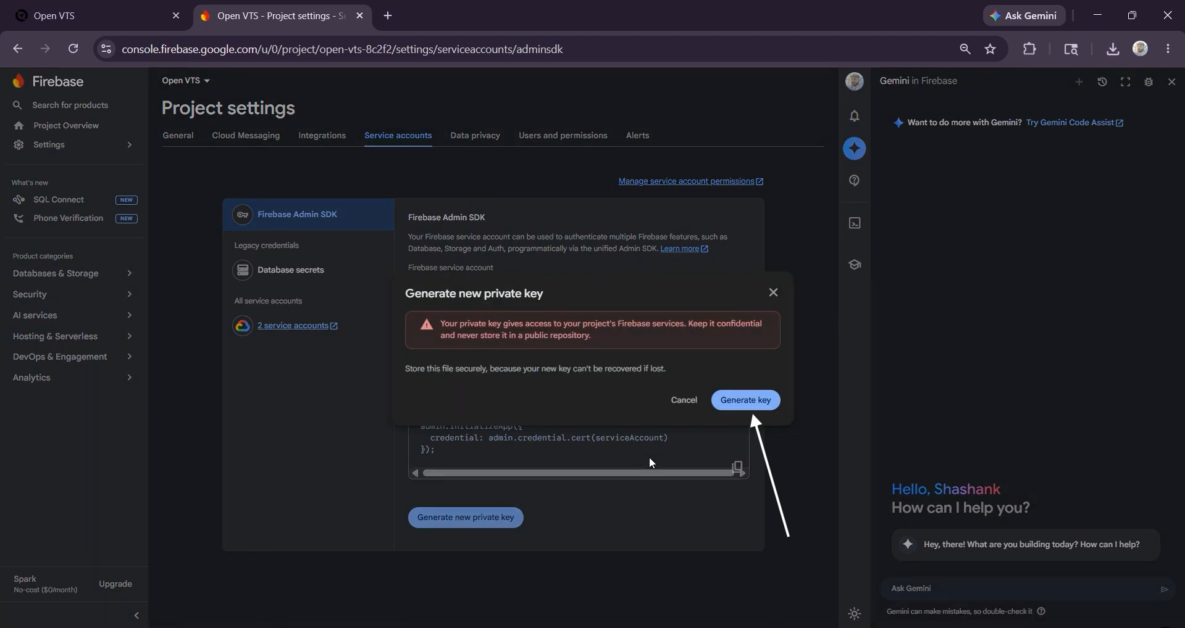Open the learning graduation cap icon
The image size is (1185, 628).
855,265
